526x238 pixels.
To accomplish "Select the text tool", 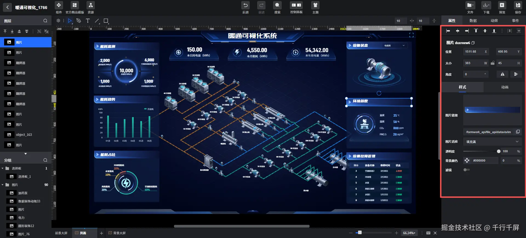I will (88, 21).
